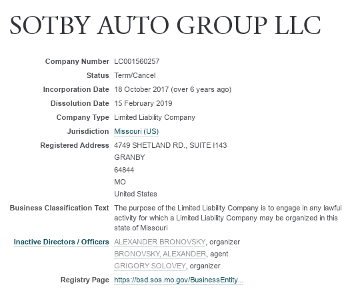
Task: Click the Limited Liability Company type value
Action: (155, 117)
